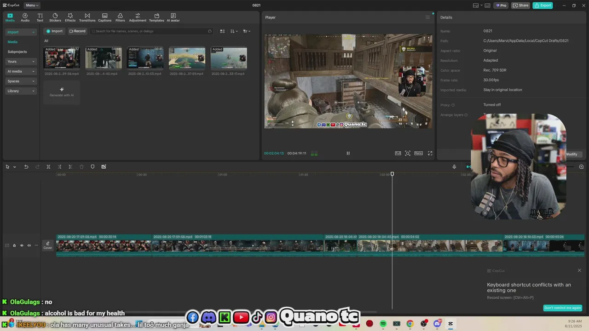
Task: Open the Player panel menu
Action: click(427, 17)
